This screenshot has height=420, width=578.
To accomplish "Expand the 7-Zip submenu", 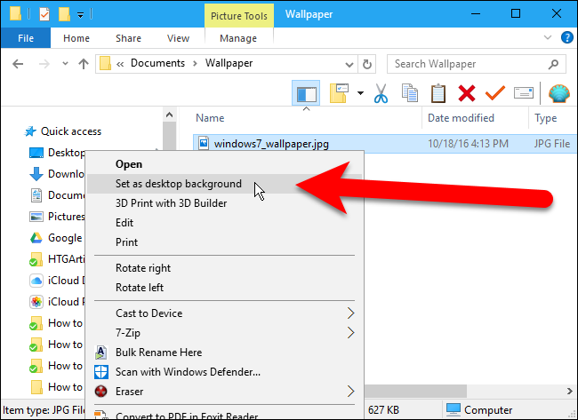I will click(351, 333).
